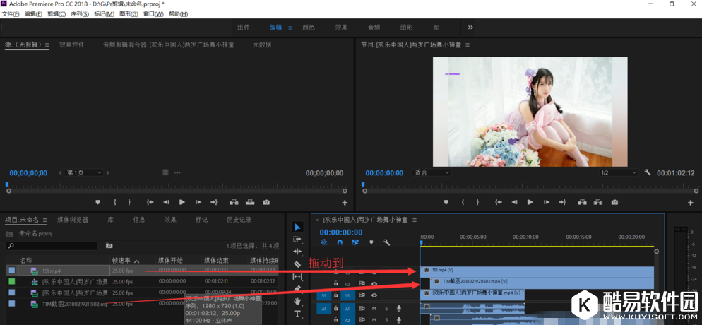Viewport: 702px width, 325px height.
Task: Open the Program Monitor wrench settings
Action: click(x=648, y=172)
